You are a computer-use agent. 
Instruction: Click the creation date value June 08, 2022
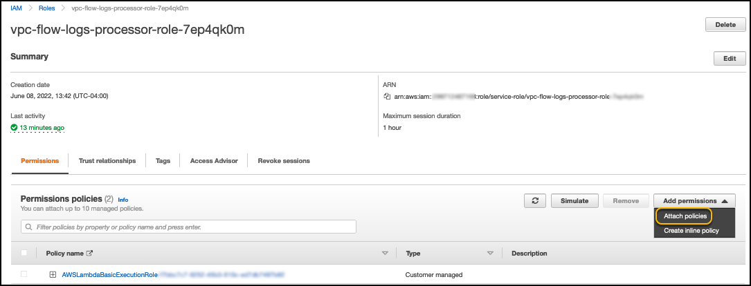click(x=60, y=95)
